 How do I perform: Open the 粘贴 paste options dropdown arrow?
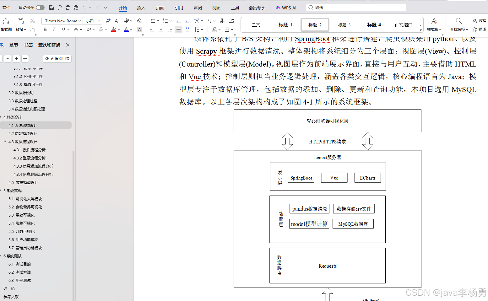pos(25,30)
